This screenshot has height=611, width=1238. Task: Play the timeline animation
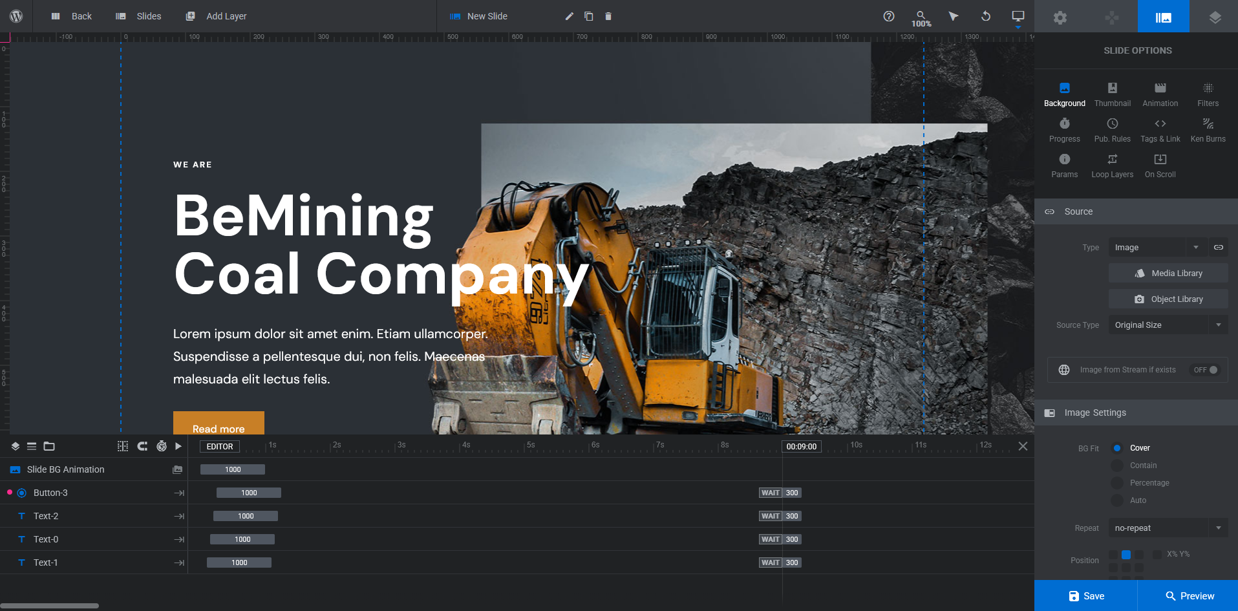178,446
